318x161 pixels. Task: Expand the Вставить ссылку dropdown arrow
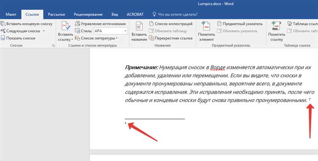72,39
